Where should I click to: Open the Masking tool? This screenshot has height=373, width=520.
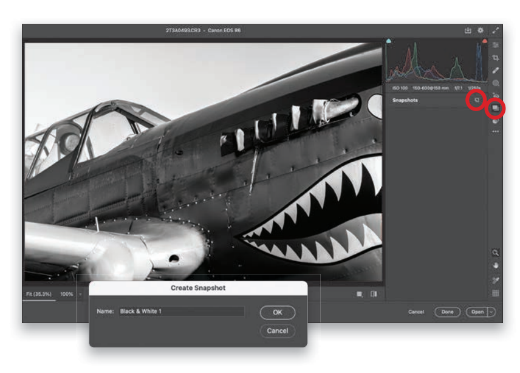[x=496, y=83]
